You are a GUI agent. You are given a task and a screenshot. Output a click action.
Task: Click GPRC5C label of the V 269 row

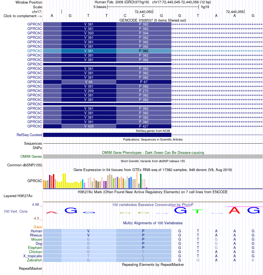point(35,91)
